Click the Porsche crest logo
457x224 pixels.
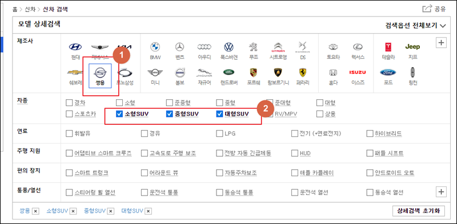[253, 72]
